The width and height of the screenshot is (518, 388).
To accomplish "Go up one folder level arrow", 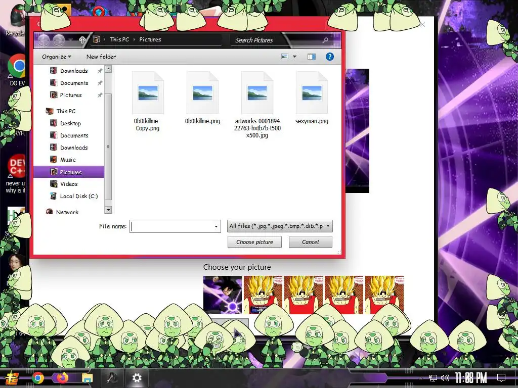I will 82,40.
